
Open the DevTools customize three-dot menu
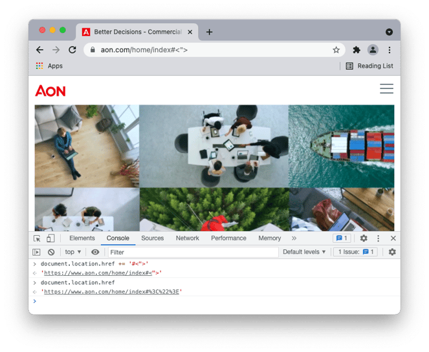click(378, 238)
